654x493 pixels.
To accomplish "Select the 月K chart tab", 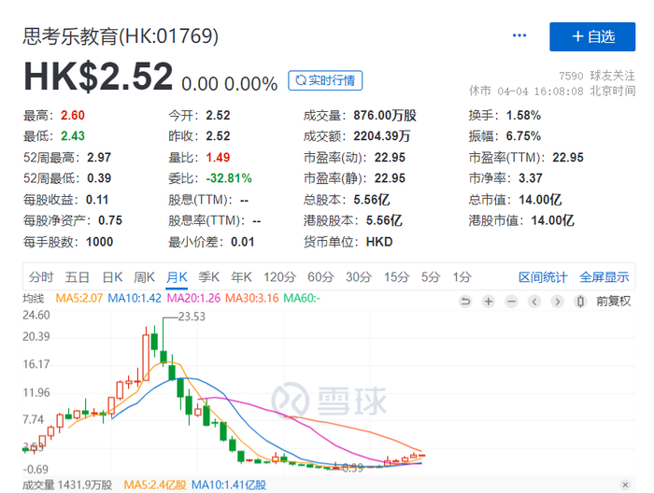I will click(x=177, y=276).
